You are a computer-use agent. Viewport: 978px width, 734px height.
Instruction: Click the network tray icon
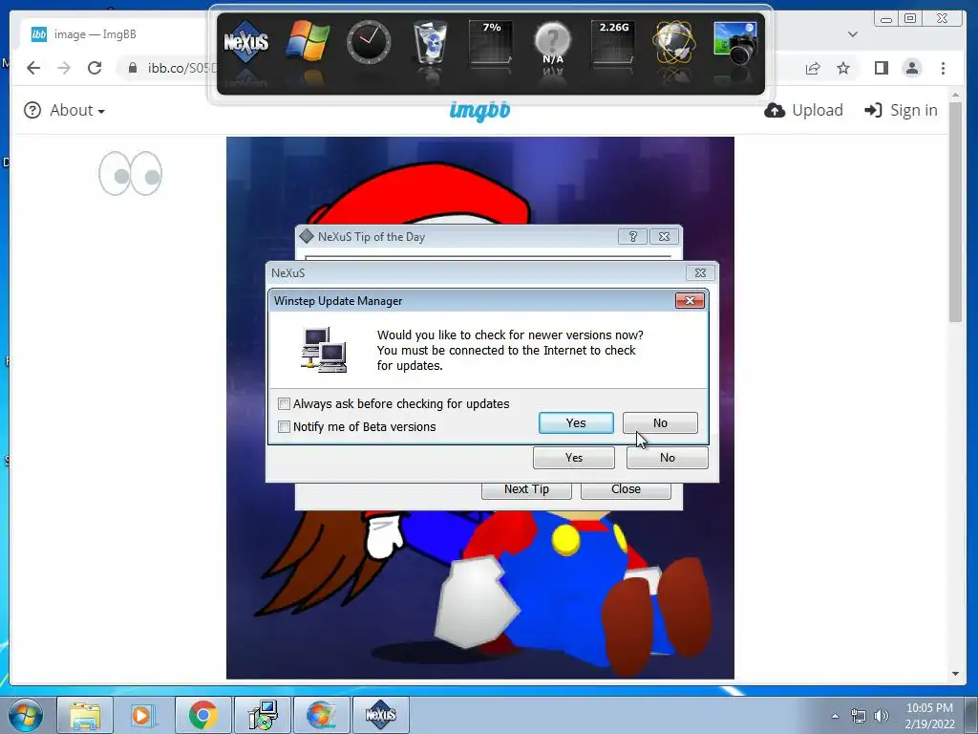point(859,716)
